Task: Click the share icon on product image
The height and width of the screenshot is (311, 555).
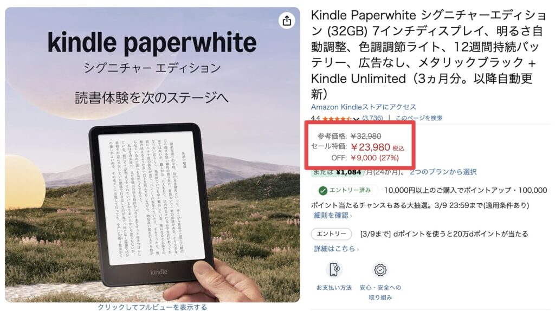Action: tap(287, 21)
